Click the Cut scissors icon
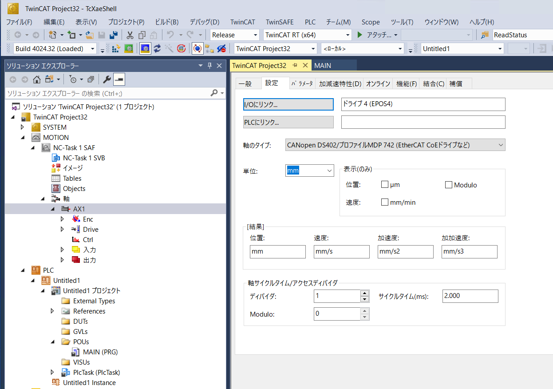This screenshot has width=553, height=389. [x=130, y=35]
